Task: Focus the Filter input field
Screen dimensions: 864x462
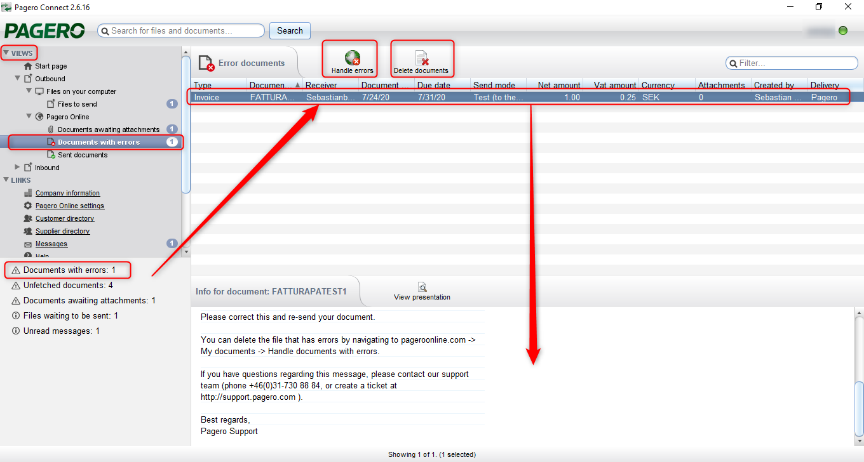Action: tap(792, 63)
